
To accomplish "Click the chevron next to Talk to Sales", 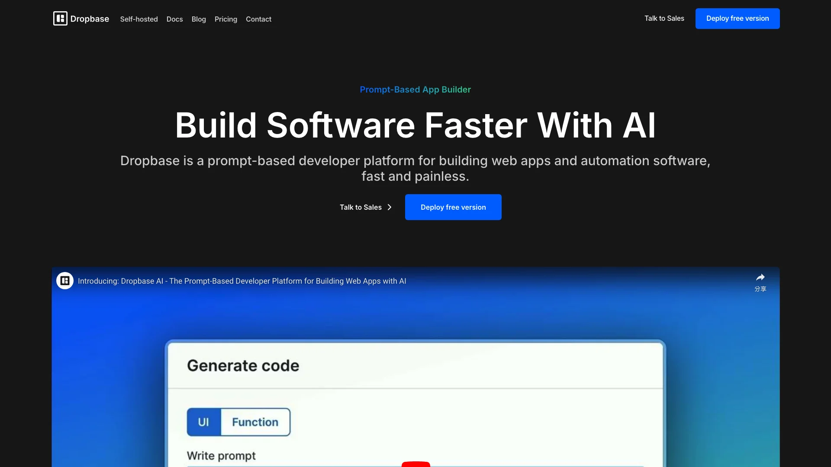I will click(390, 208).
